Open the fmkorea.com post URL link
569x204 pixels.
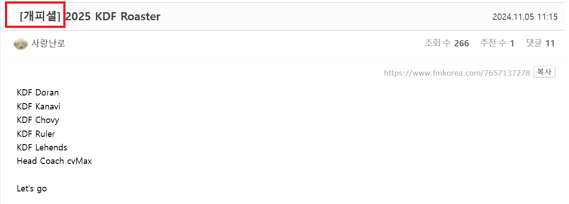[456, 73]
